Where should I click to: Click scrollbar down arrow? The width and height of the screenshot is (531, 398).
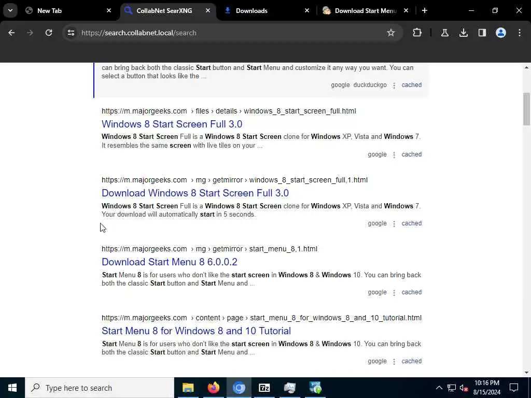click(x=526, y=373)
